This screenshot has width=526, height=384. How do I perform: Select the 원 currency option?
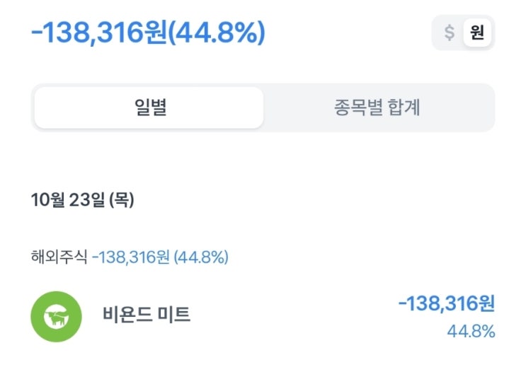[x=477, y=33]
